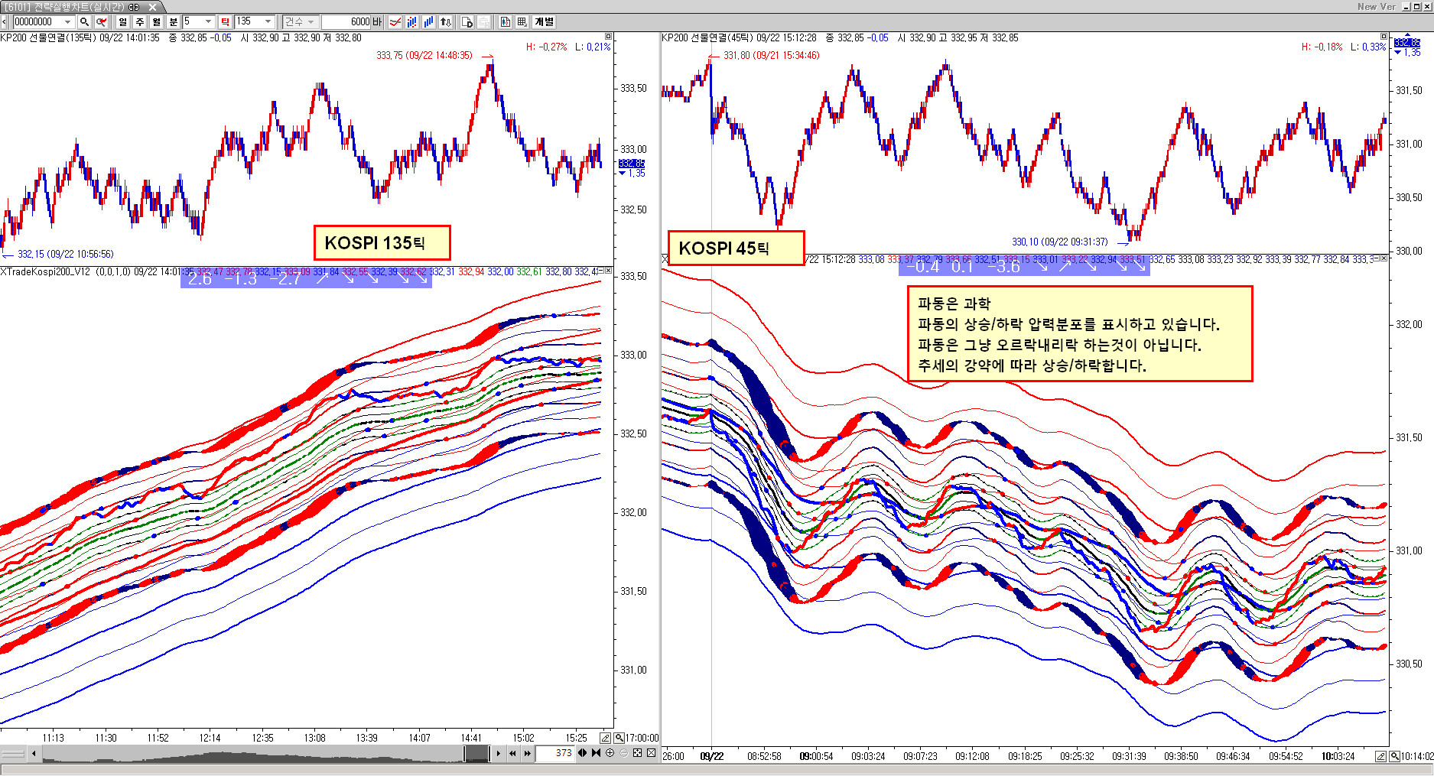Image resolution: width=1434 pixels, height=776 pixels.
Task: Click the fast-forward double-right arrow button
Action: coord(527,754)
